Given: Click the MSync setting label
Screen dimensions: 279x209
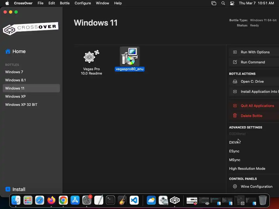Looking at the screenshot, I should 235,160.
